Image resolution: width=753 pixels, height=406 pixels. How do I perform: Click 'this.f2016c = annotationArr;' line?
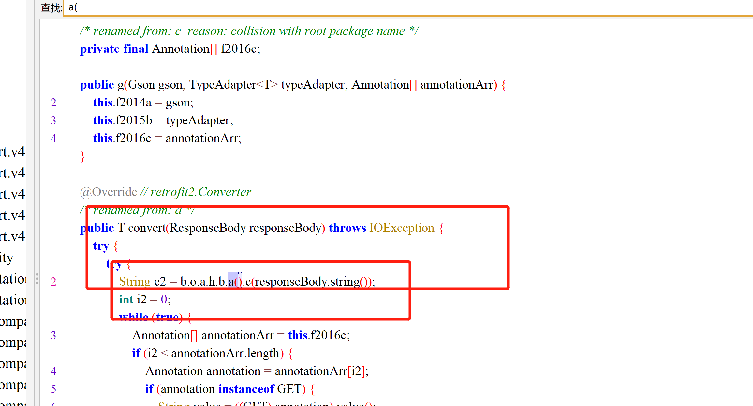click(167, 138)
